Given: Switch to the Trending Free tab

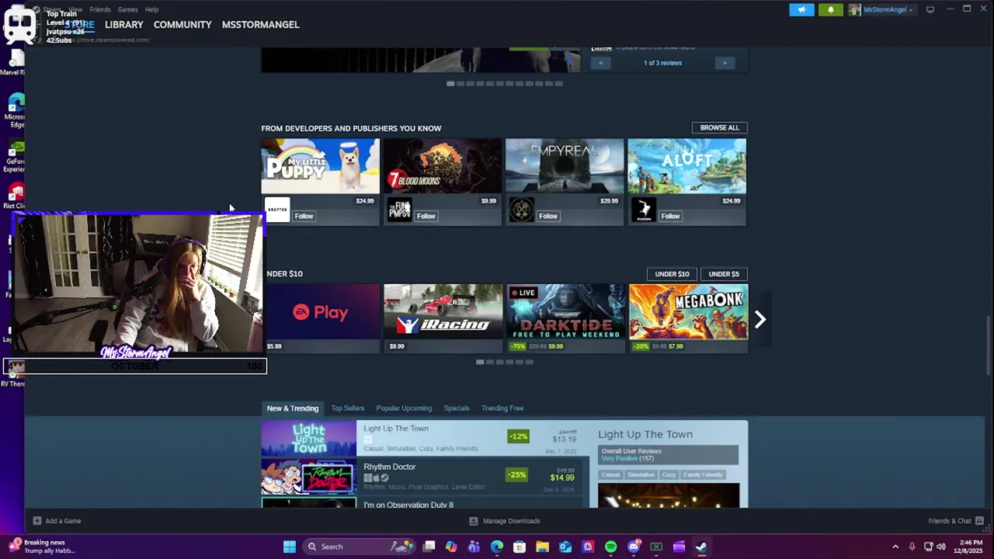Looking at the screenshot, I should [x=502, y=408].
